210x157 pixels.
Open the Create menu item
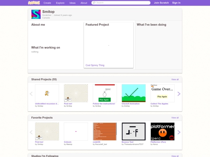[47, 3]
